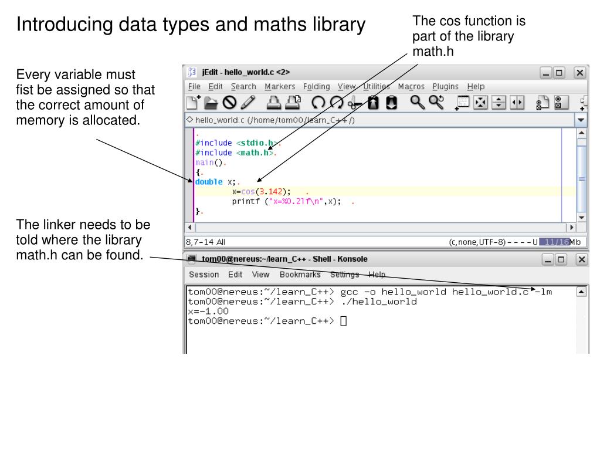Click the Konsole terminal icon in its title bar
Screen dimensions: 600x450
[x=192, y=259]
